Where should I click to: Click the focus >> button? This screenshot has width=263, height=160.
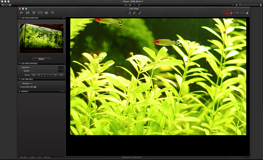(x=56, y=75)
